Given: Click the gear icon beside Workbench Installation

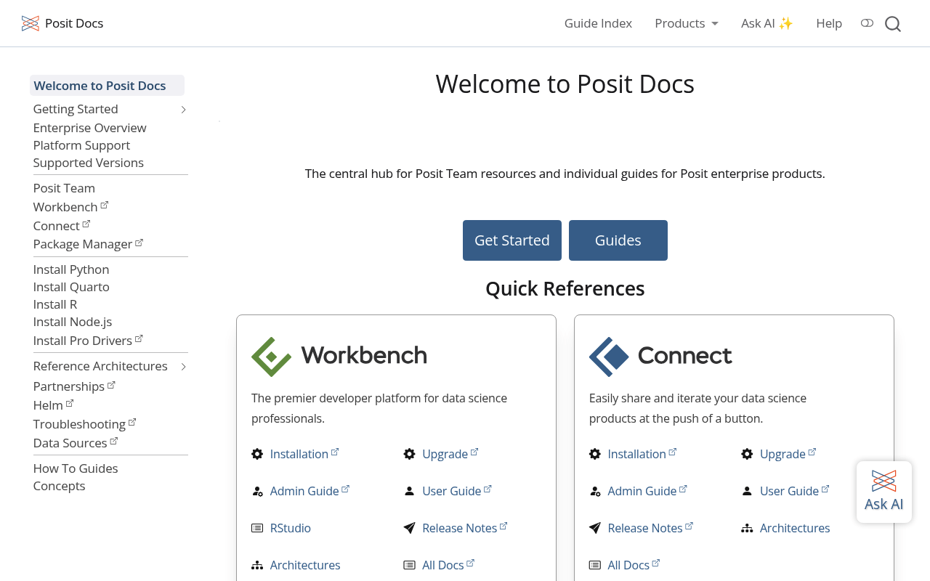Looking at the screenshot, I should (x=257, y=454).
